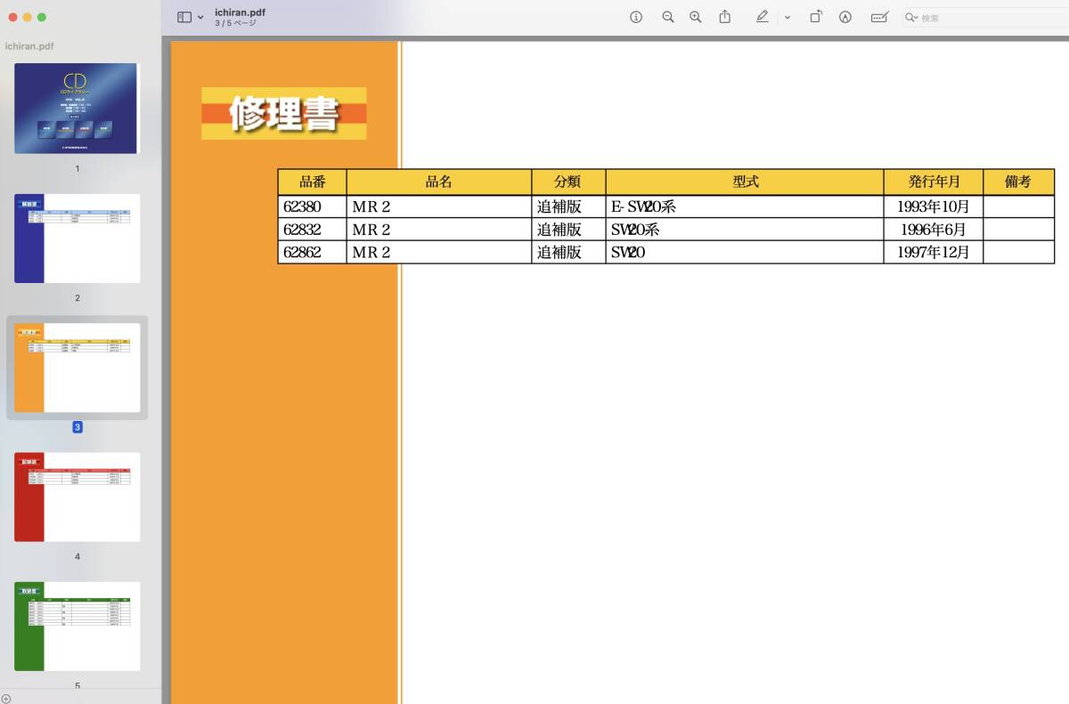Click MR 2 in the 62832 row
This screenshot has width=1069, height=704.
coord(371,230)
